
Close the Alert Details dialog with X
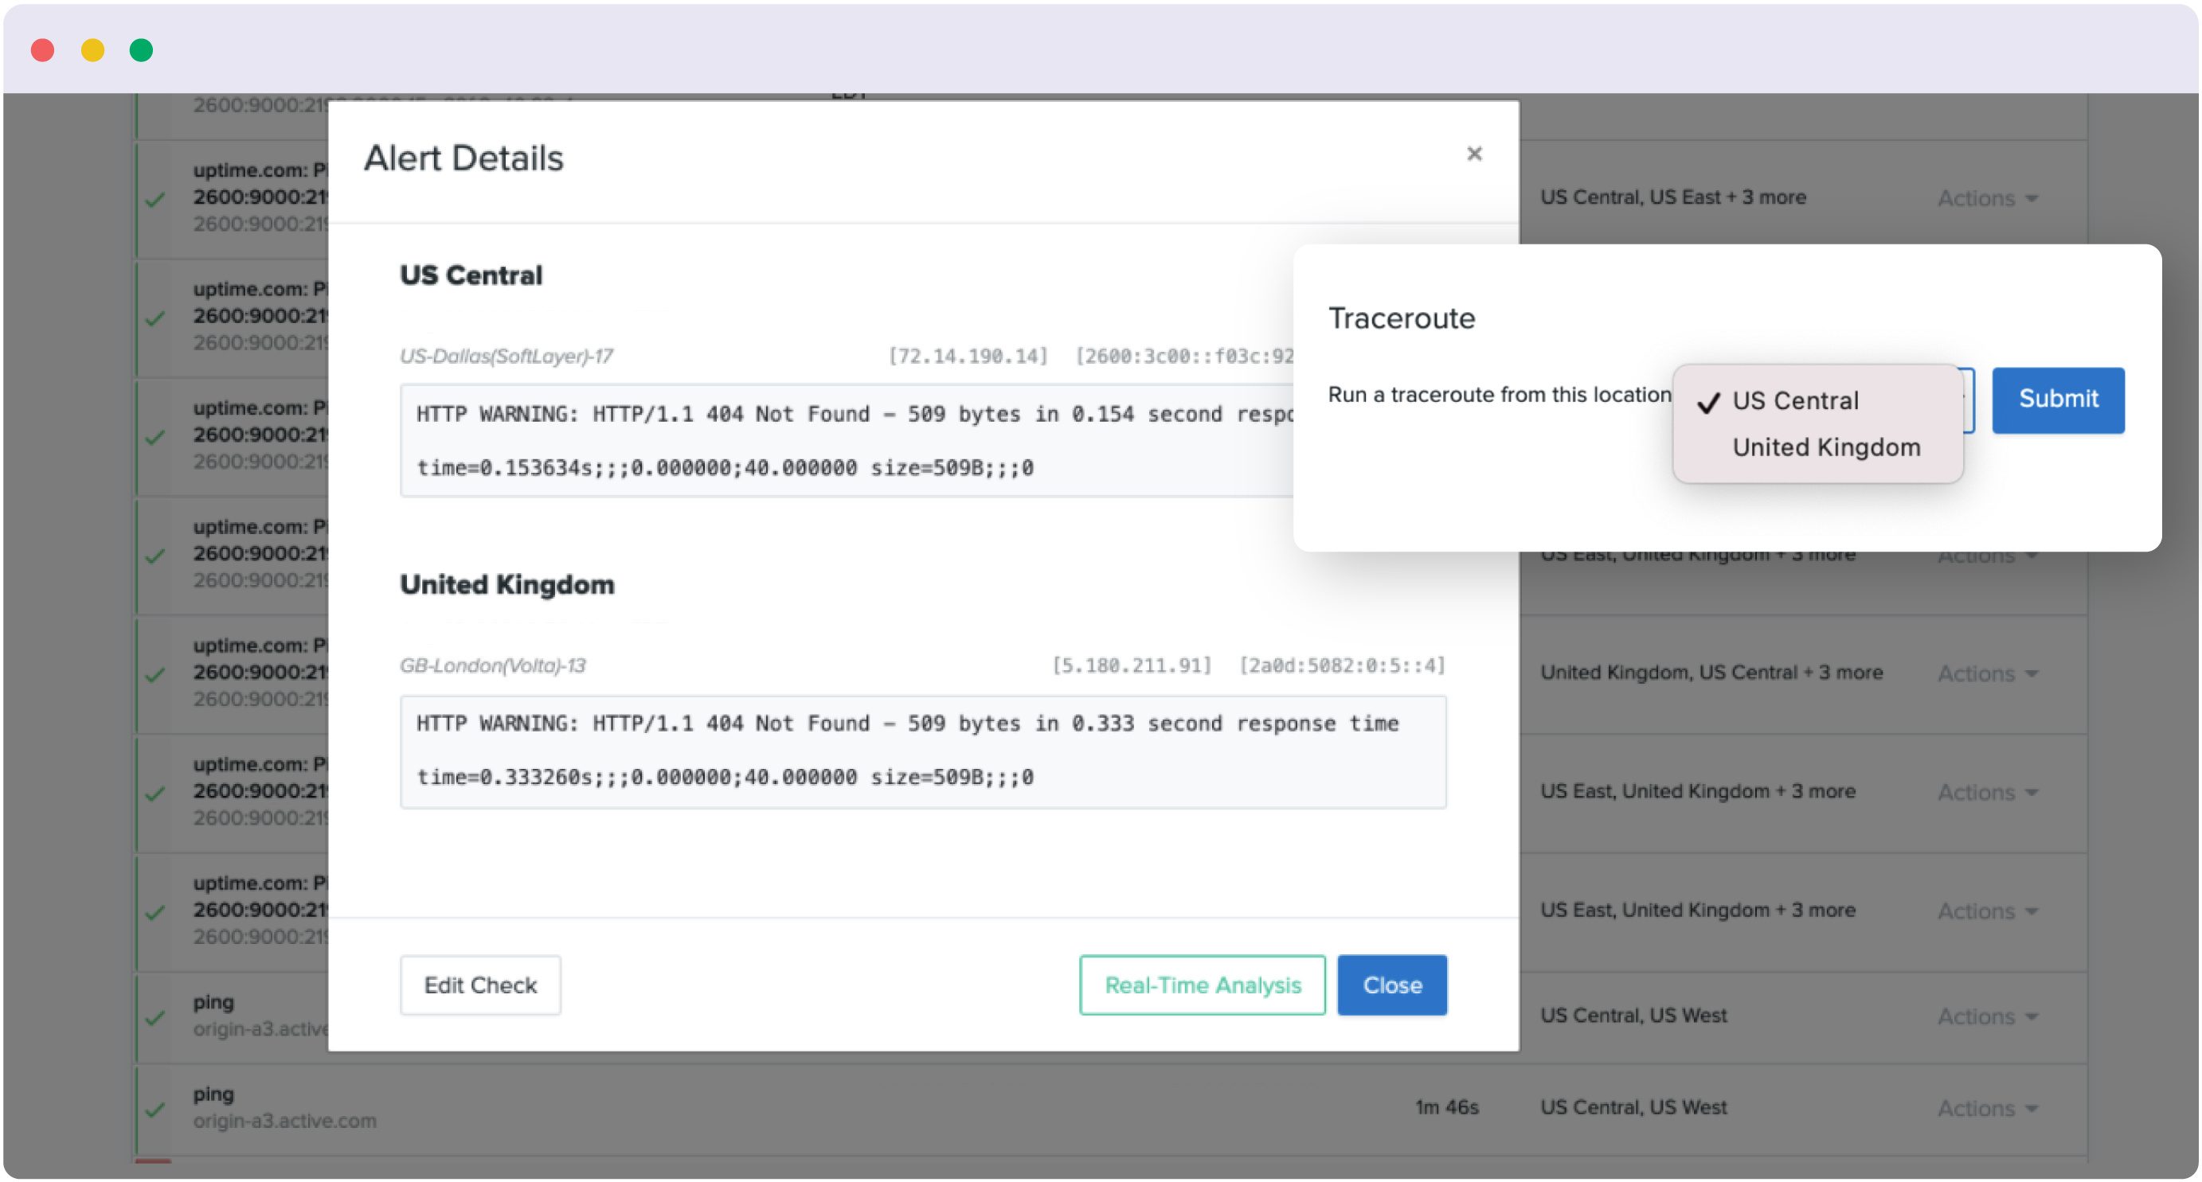(x=1473, y=154)
